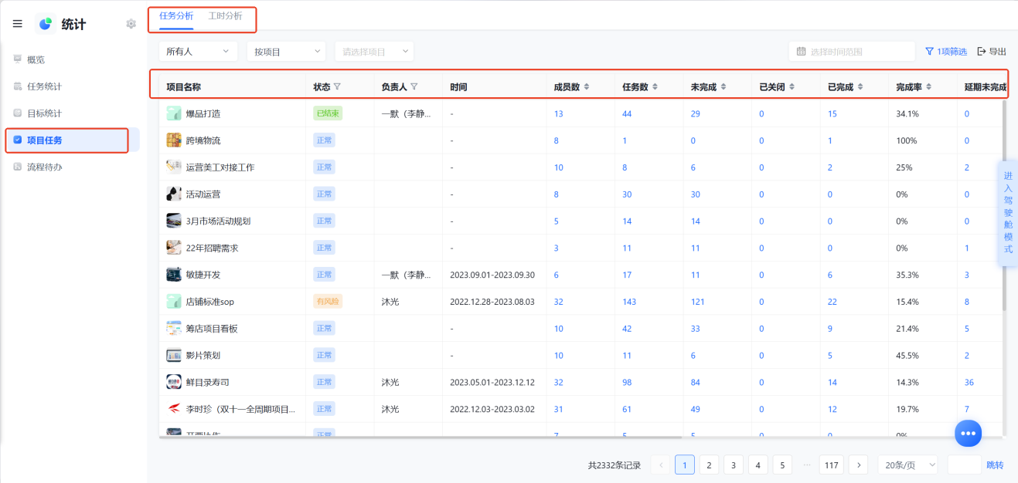Click the 共2332条记录 total text

coord(615,465)
